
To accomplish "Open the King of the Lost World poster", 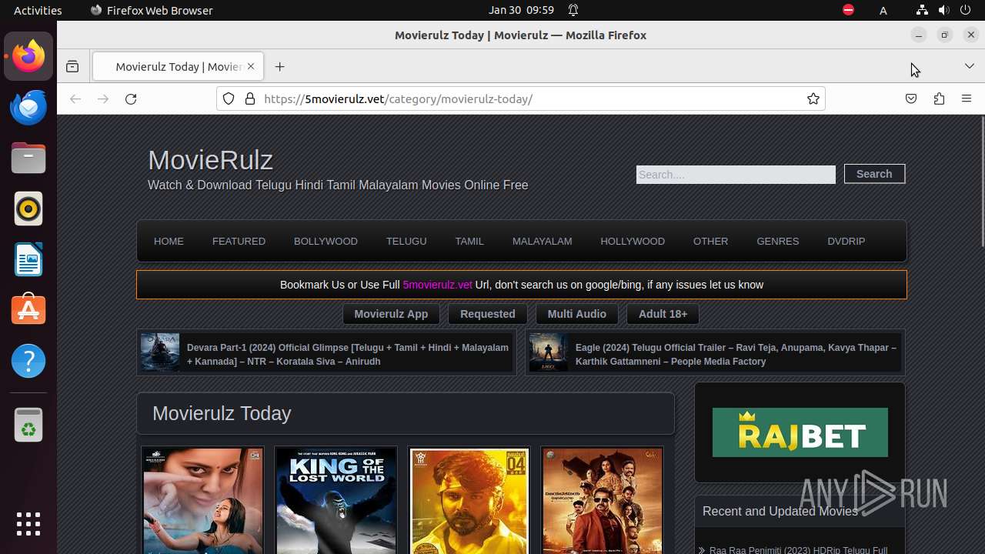I will click(336, 500).
